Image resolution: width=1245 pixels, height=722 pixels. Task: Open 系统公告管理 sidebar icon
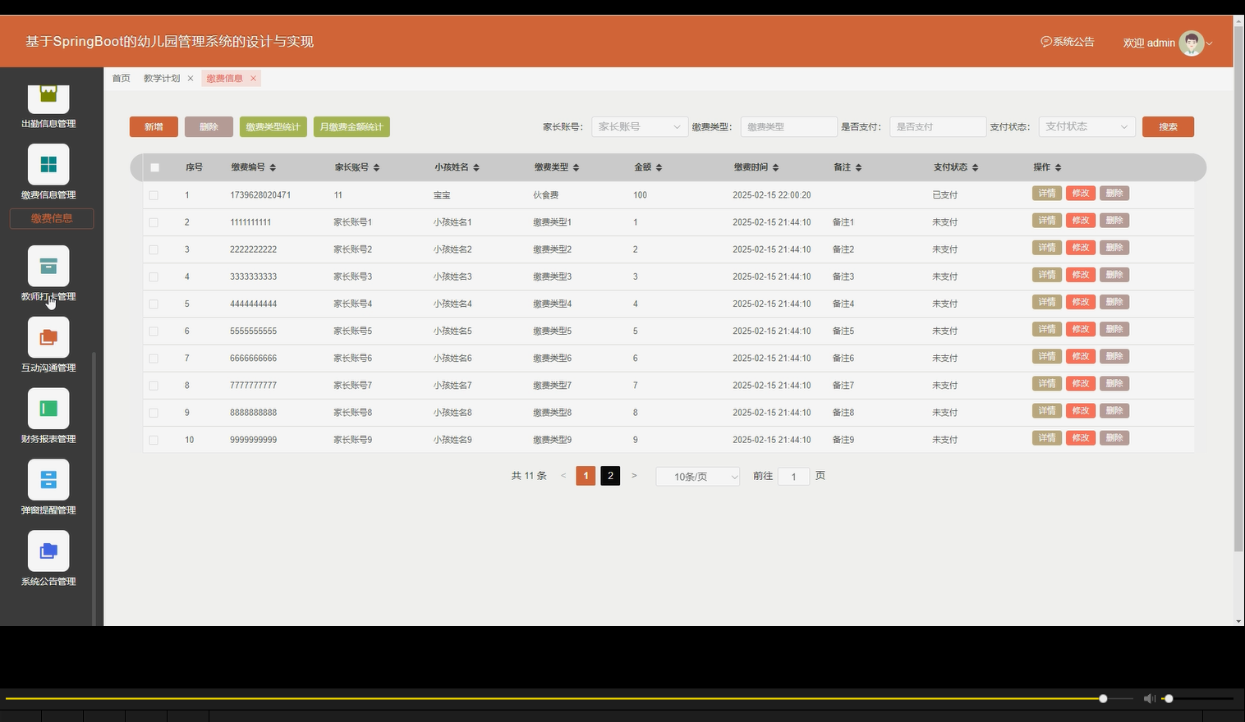[48, 551]
